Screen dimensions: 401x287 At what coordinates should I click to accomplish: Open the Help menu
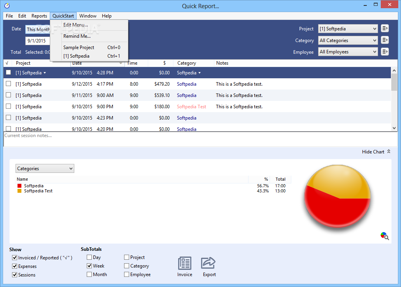(107, 16)
